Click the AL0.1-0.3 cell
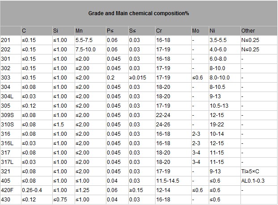 pyautogui.click(x=252, y=181)
